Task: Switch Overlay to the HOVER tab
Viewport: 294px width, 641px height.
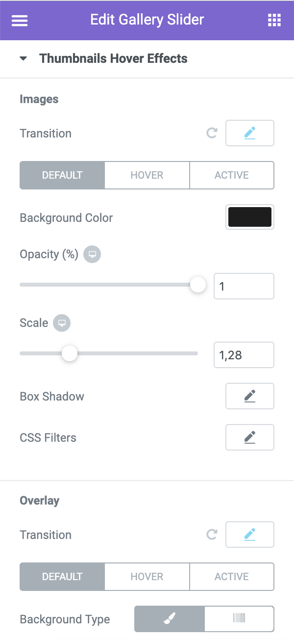Action: click(x=147, y=577)
